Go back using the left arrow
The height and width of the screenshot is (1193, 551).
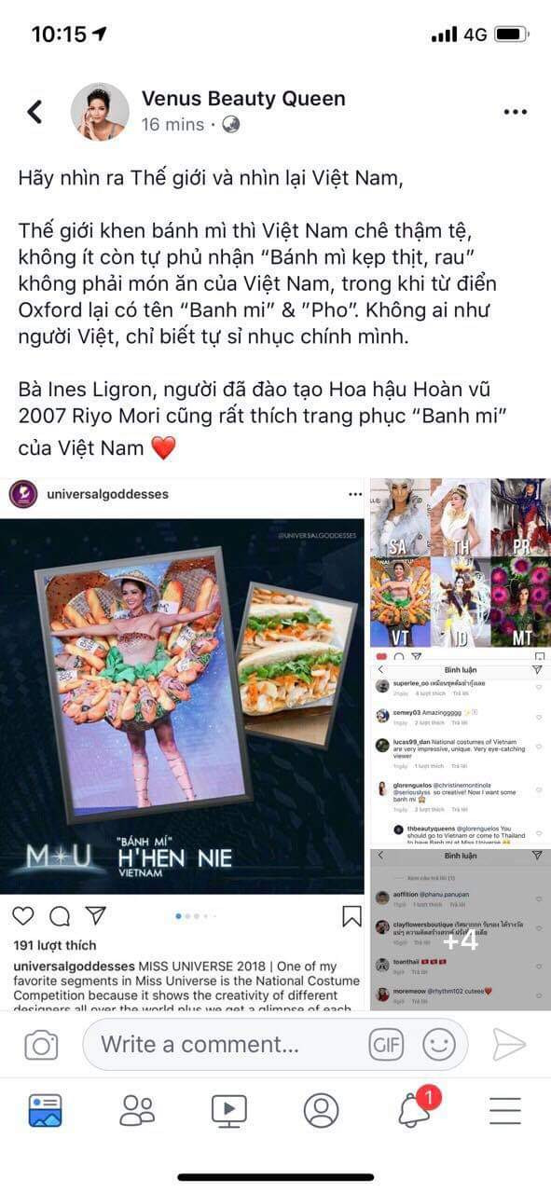35,112
